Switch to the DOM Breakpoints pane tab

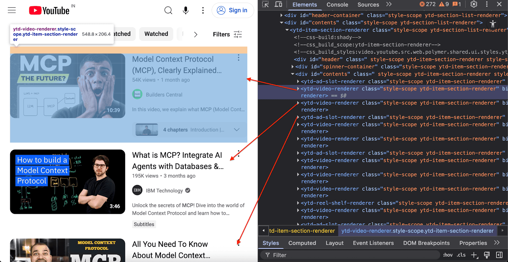(x=426, y=243)
